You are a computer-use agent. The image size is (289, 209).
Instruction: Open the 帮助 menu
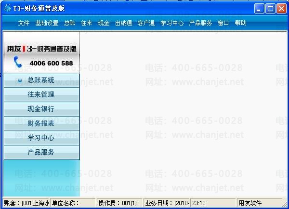[240, 23]
